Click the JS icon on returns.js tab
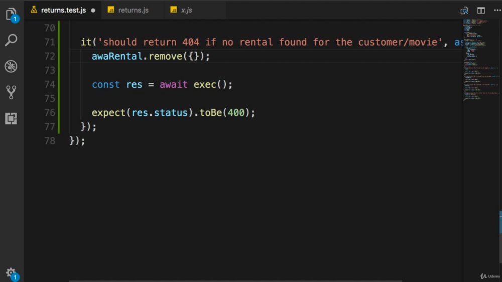 click(111, 10)
